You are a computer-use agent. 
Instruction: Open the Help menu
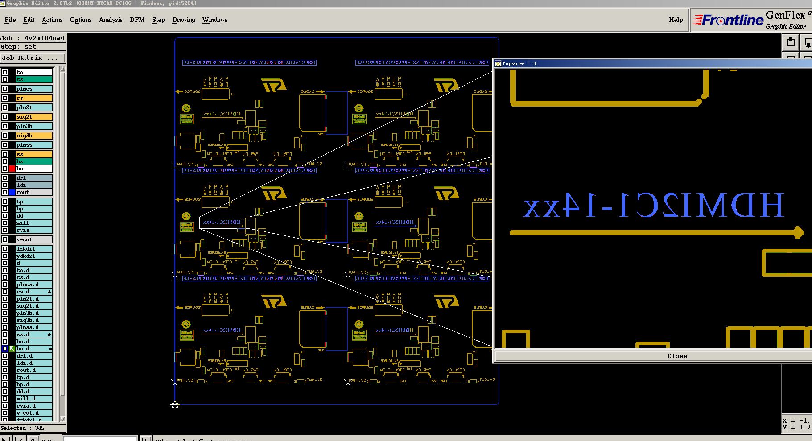pyautogui.click(x=676, y=20)
